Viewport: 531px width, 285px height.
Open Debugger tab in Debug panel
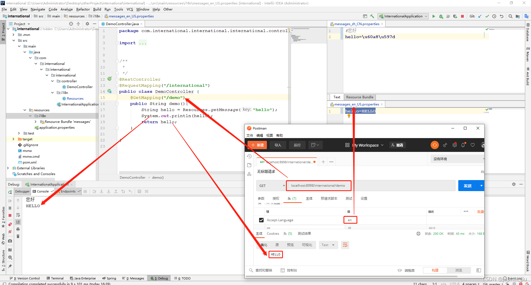tap(22, 191)
